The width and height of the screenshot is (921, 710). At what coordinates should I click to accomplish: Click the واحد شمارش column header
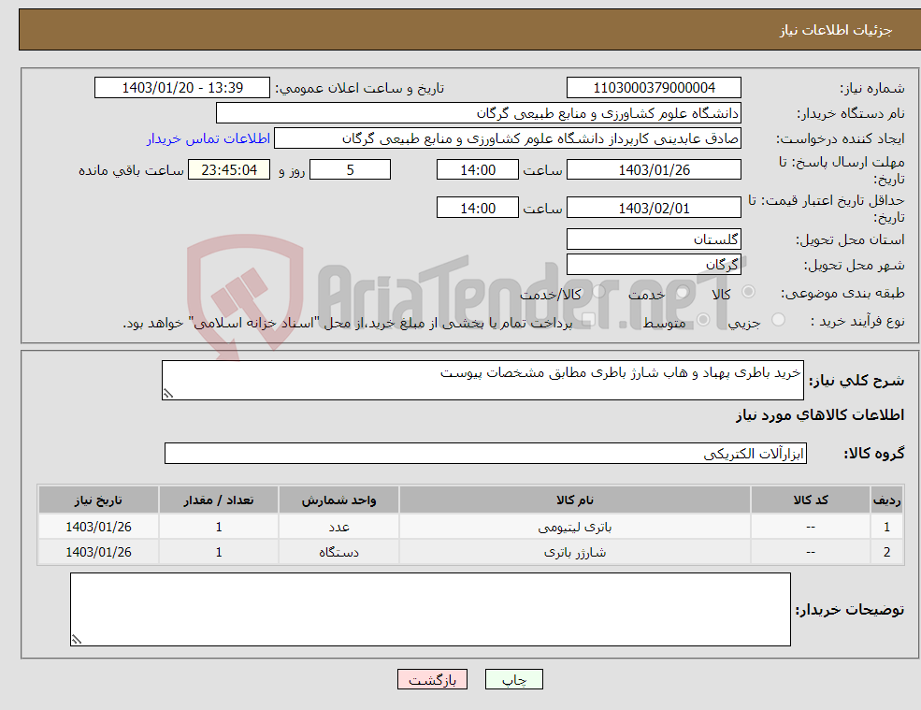(338, 500)
